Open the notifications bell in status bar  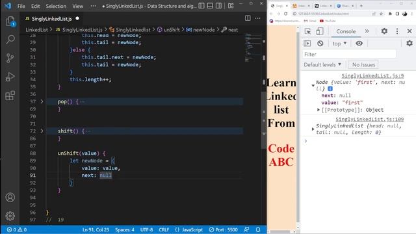(258, 229)
